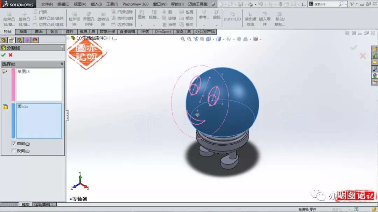Toggle the 单向(D) single direction checkbox
378x212 pixels.
point(14,144)
